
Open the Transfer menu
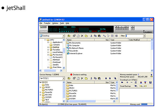coord(47,23)
